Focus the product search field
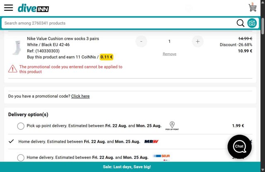Screen dimensions: 265x172 [x=118, y=23]
